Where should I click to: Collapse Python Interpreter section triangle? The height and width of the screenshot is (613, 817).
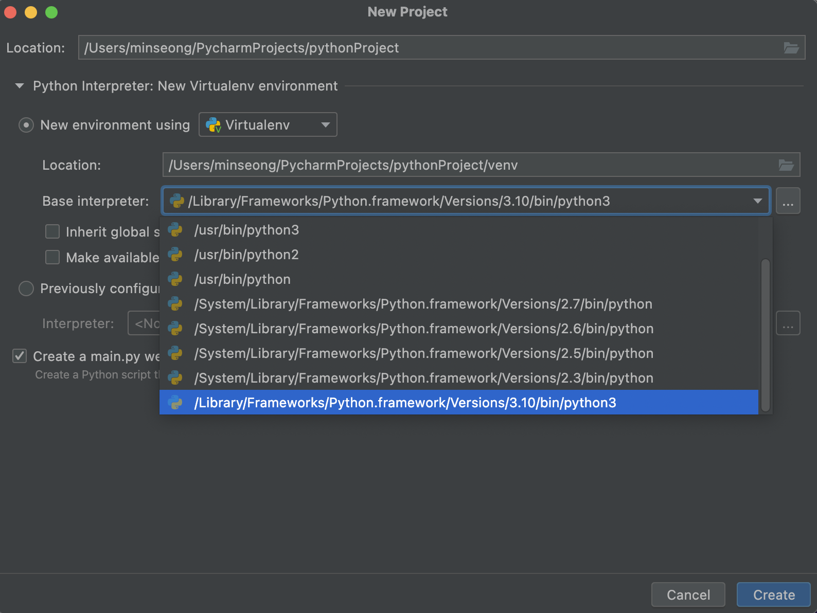tap(20, 86)
